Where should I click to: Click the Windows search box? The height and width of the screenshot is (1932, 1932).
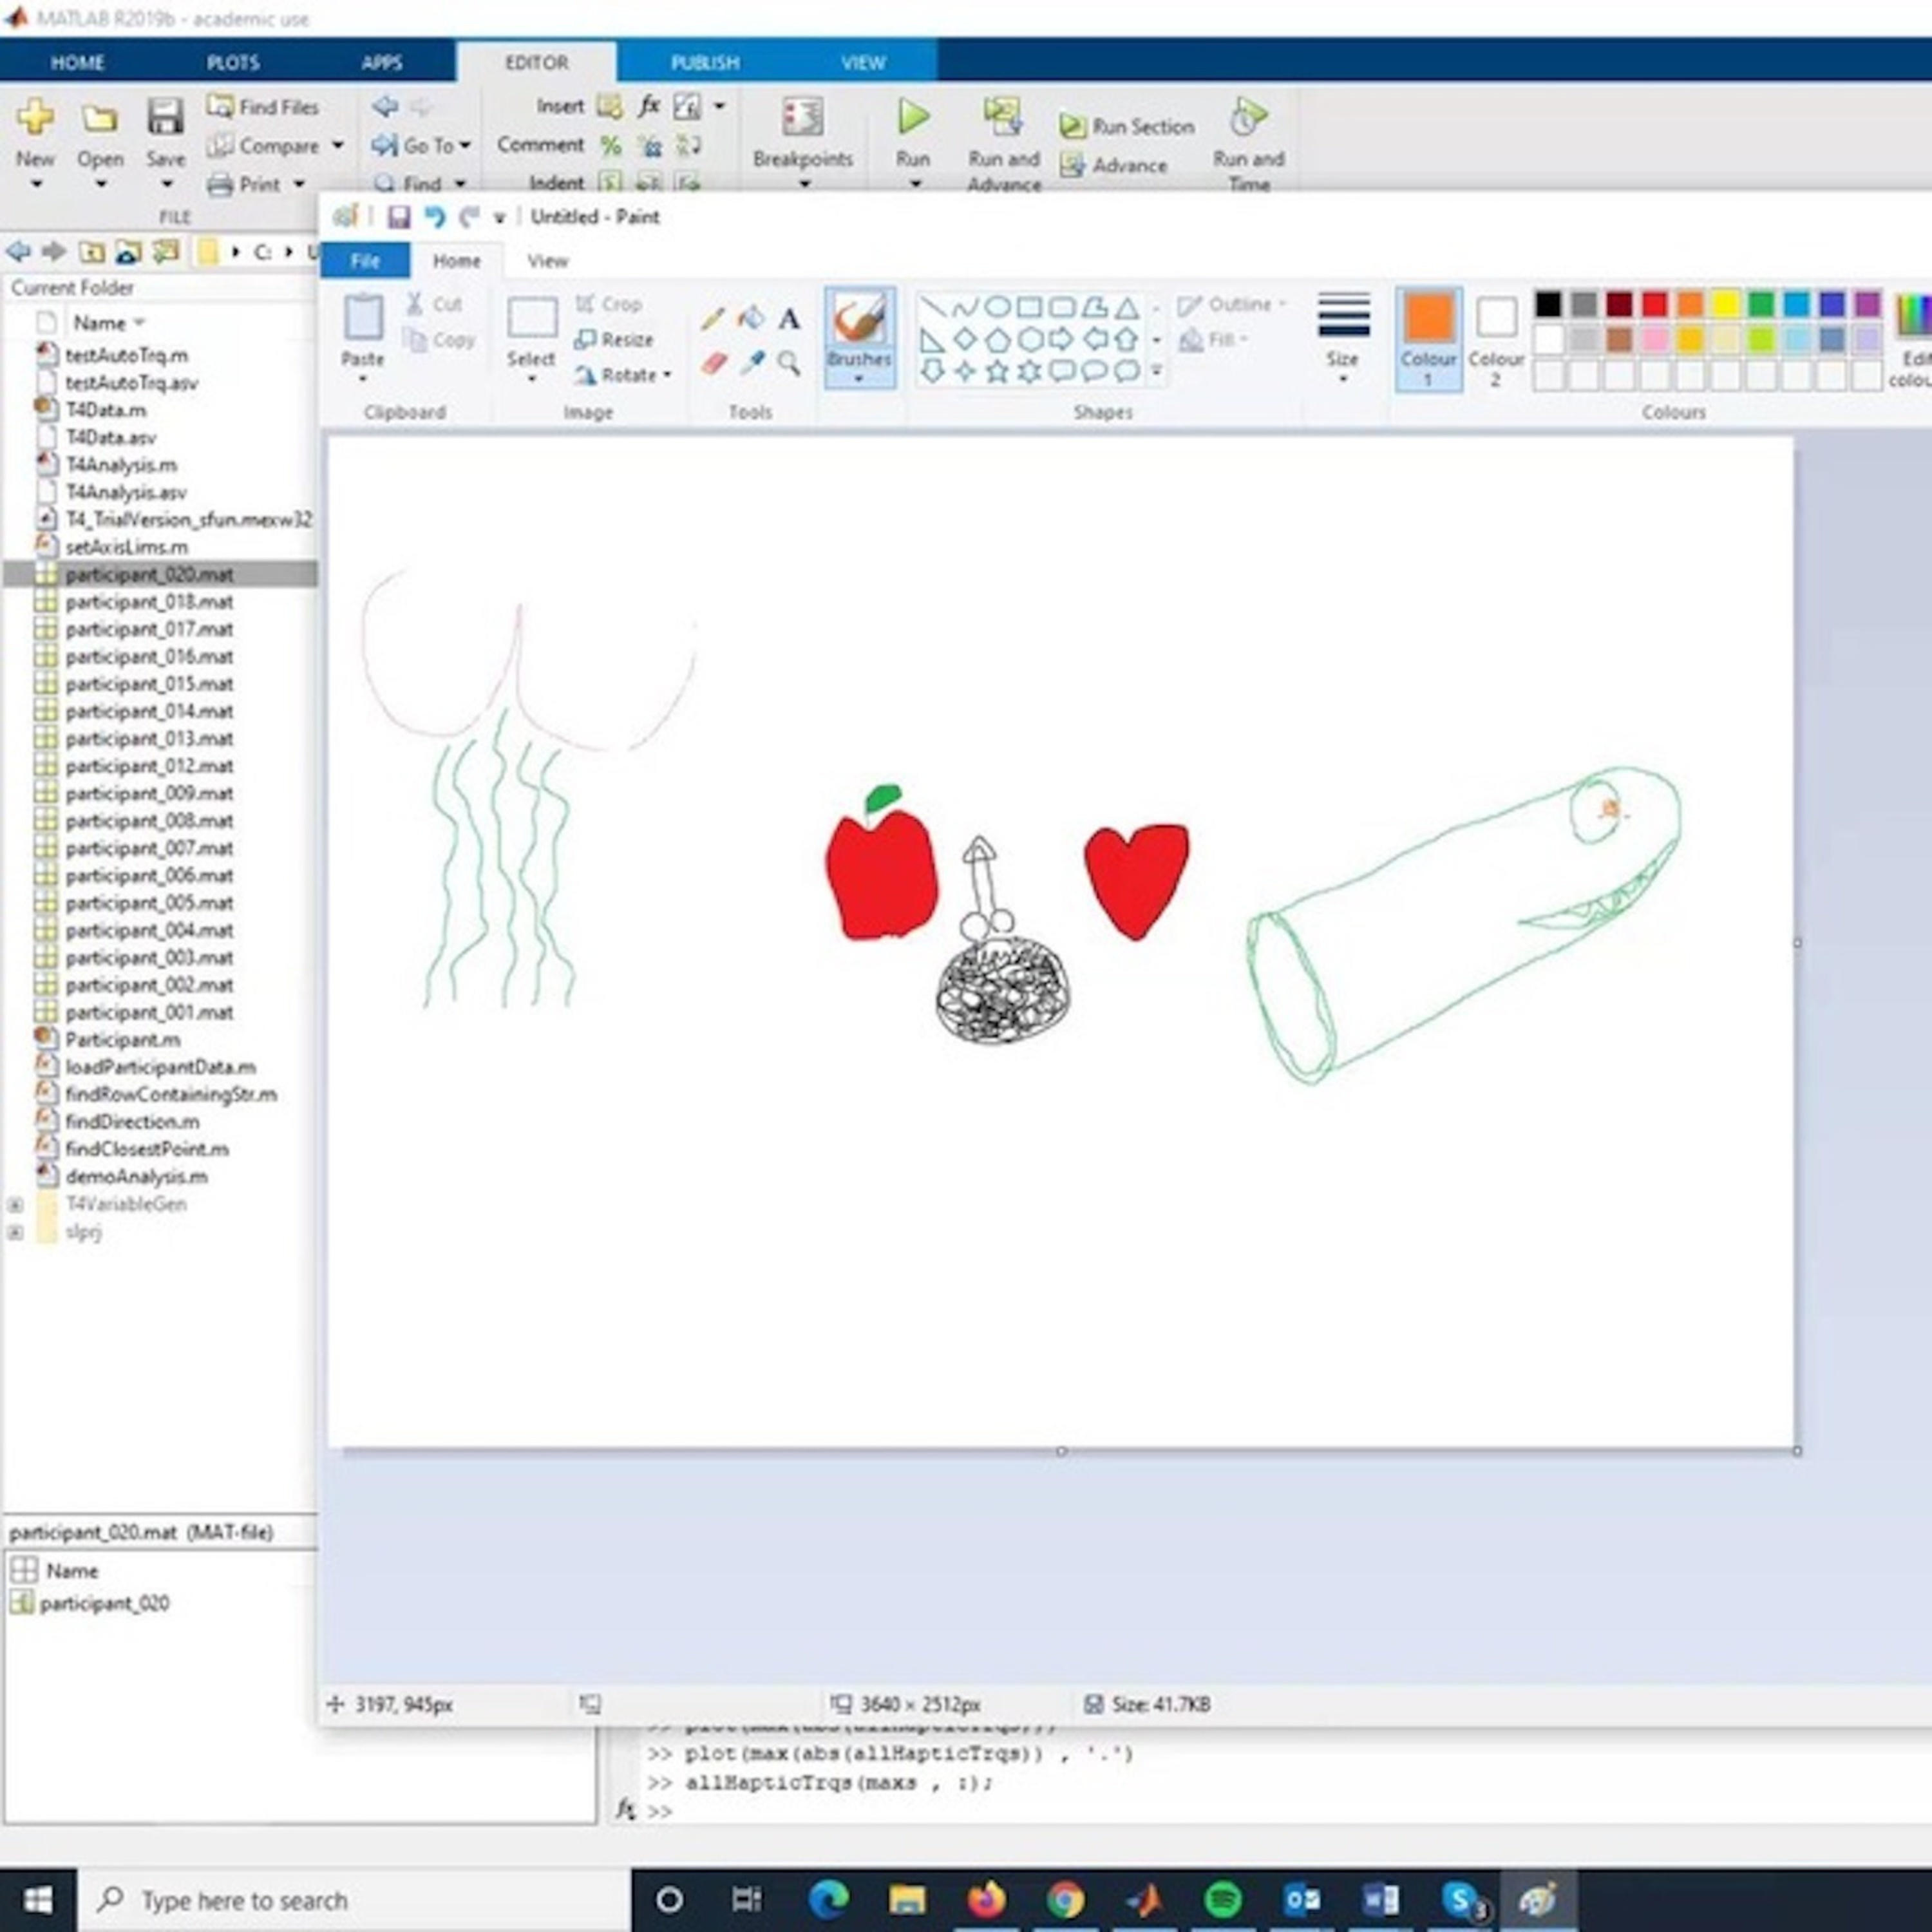tap(355, 1899)
